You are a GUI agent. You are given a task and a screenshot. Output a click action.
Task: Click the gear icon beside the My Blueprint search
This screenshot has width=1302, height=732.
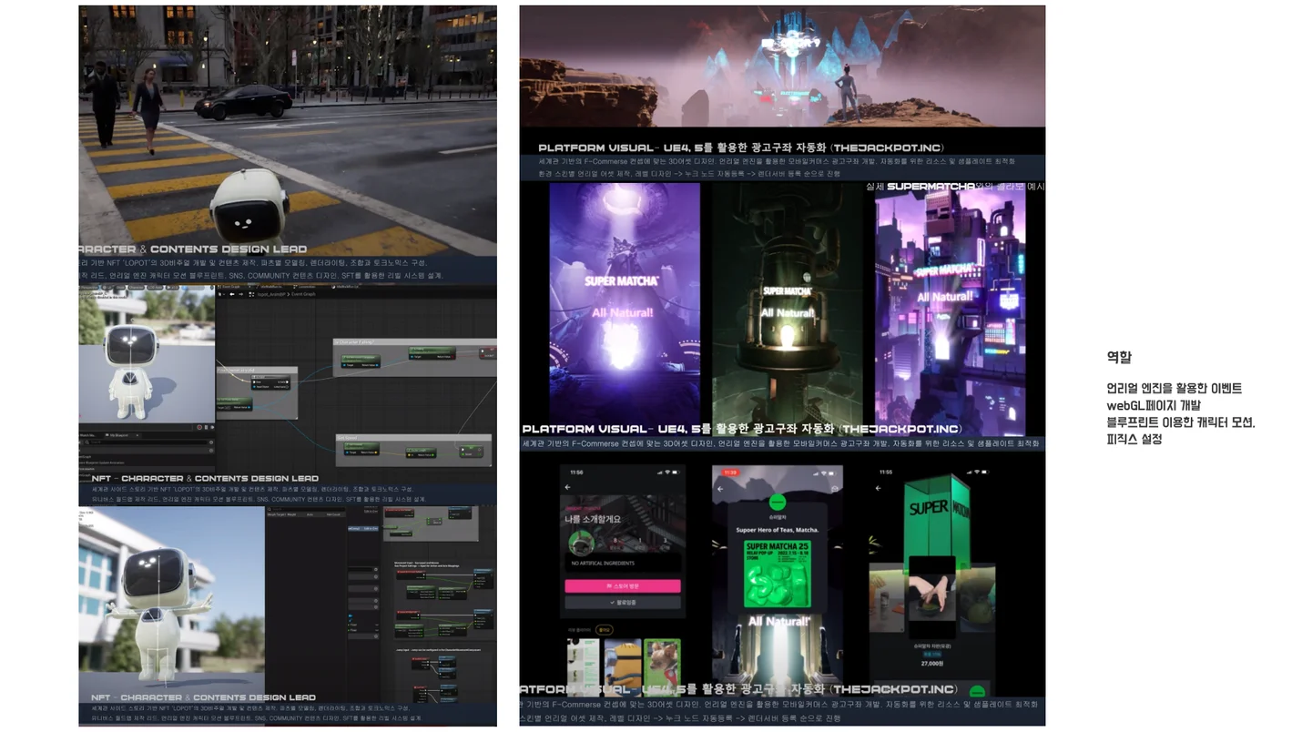[x=212, y=443]
